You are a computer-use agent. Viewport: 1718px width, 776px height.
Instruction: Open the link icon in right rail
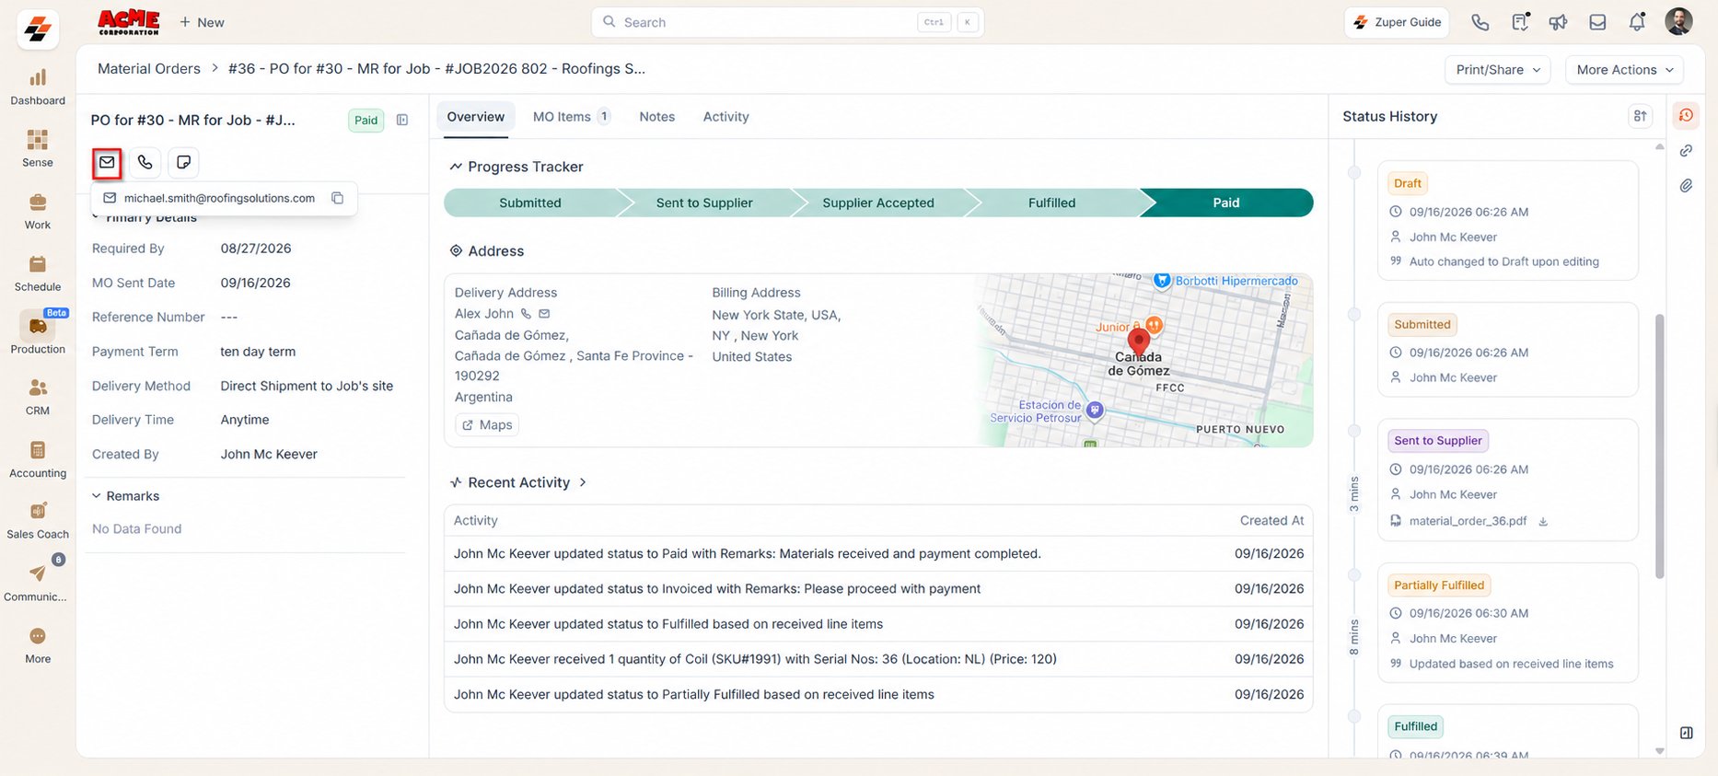click(x=1686, y=151)
